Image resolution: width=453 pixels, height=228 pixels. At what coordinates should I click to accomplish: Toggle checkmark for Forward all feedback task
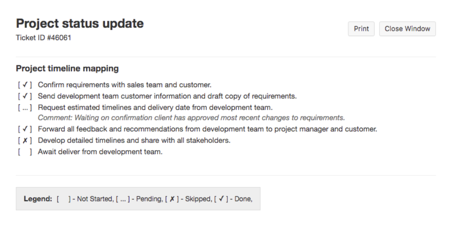point(25,129)
